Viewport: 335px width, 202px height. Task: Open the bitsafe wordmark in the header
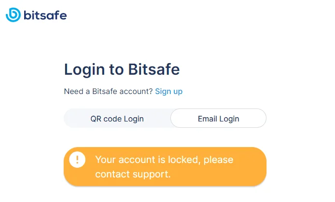(x=45, y=15)
